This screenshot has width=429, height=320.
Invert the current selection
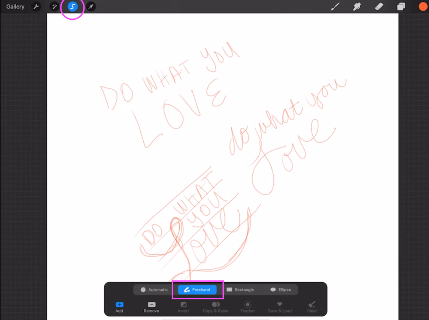183,306
